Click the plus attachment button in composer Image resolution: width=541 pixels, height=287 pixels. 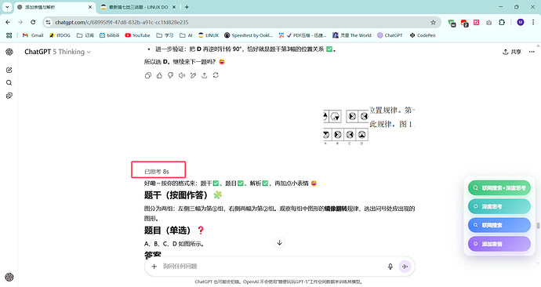pos(154,267)
